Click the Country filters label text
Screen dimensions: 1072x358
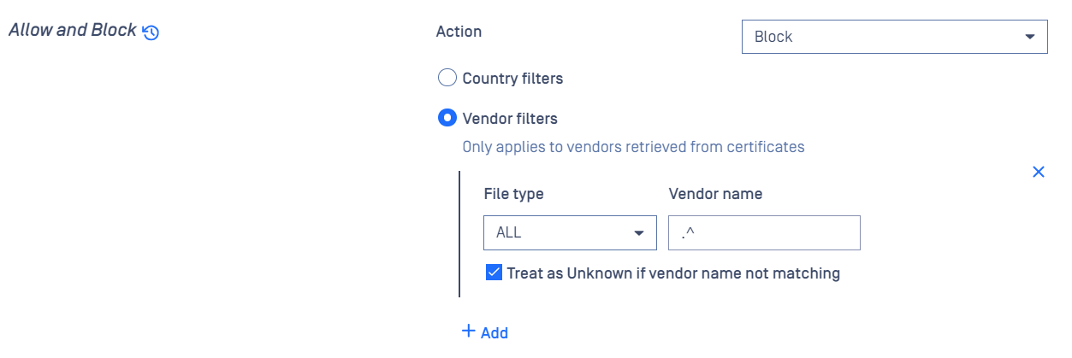click(512, 79)
